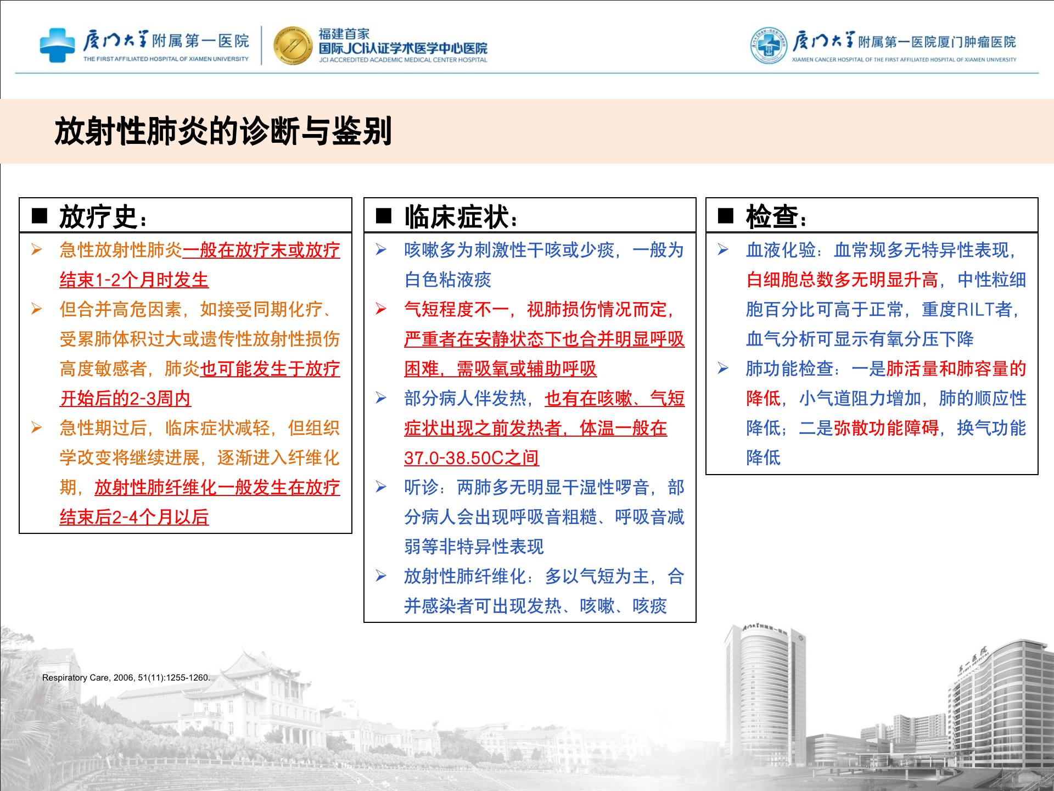
Task: Click the text 白色粘液痰
Action: [x=448, y=280]
